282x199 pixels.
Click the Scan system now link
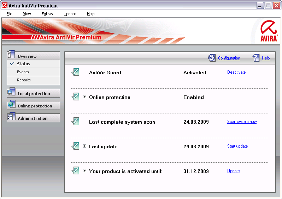[x=242, y=122]
